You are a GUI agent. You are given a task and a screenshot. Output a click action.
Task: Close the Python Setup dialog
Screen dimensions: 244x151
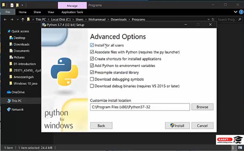coord(210,24)
